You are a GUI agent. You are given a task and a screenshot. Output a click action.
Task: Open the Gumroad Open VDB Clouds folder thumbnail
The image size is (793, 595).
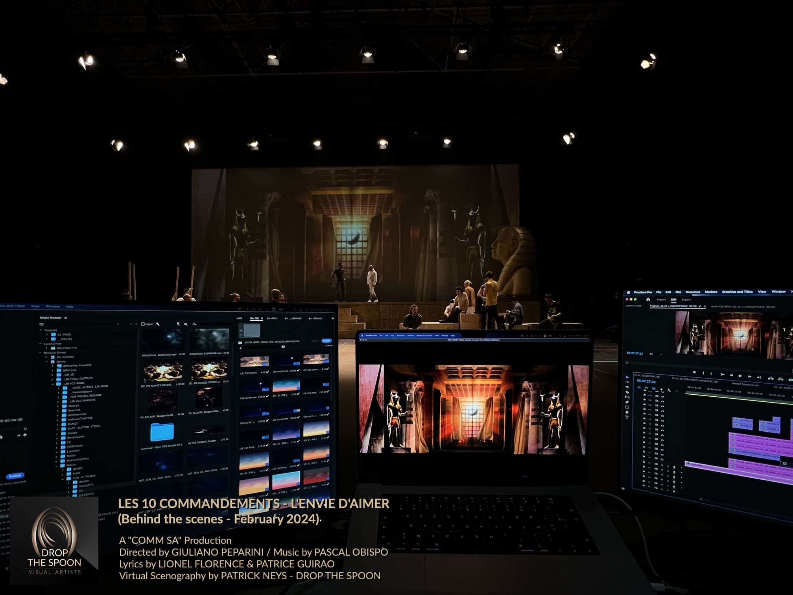pos(162,432)
